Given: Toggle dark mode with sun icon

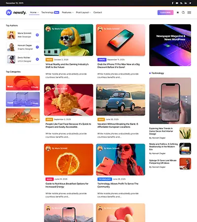Looking at the screenshot, I should tap(178, 12).
